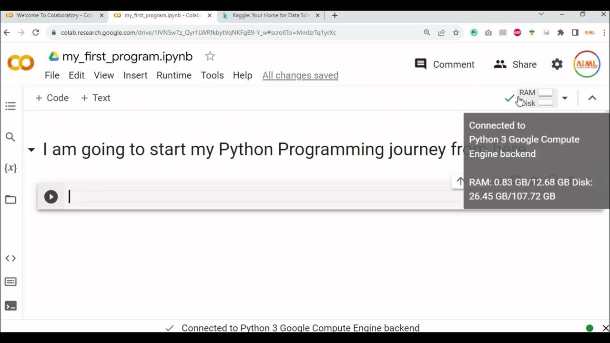Close the Kaggle browser tab
Screen dimensions: 610x343
tap(318, 15)
